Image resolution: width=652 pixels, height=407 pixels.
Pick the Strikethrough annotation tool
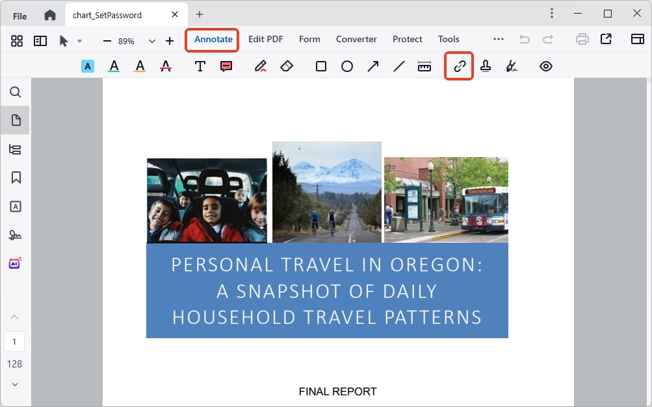pyautogui.click(x=165, y=66)
